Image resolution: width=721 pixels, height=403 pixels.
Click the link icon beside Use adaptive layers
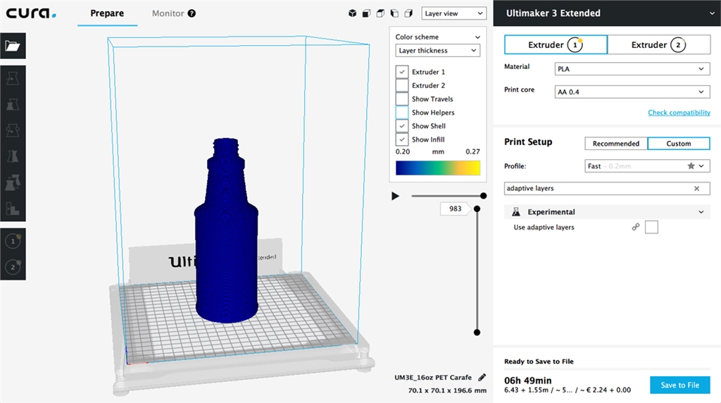click(x=636, y=227)
